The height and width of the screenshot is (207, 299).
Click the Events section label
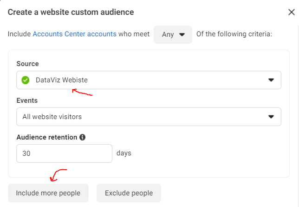pos(27,100)
